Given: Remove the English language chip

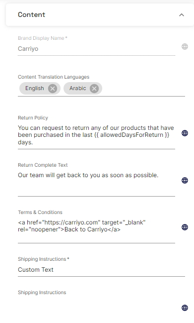Looking at the screenshot, I should coord(53,89).
